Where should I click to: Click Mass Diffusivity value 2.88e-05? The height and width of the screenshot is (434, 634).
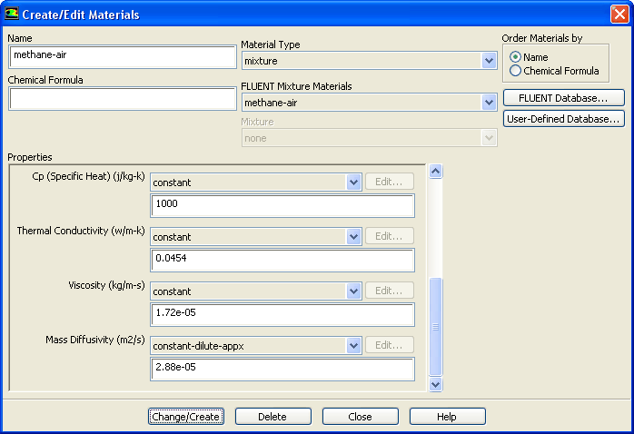(x=282, y=370)
